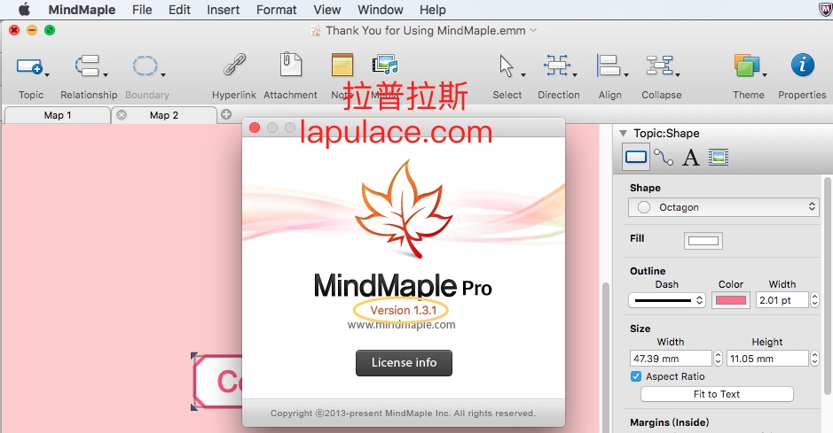
Task: Collapse the Topic:Shape panel triangle
Action: (623, 134)
